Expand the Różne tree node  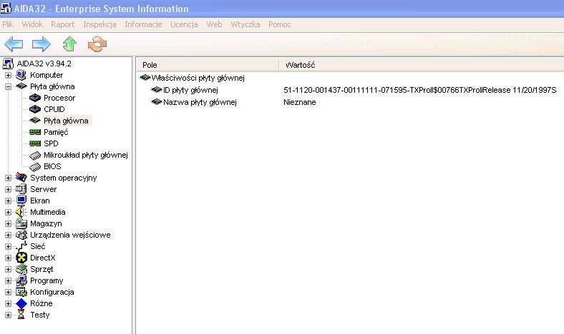[x=8, y=303]
